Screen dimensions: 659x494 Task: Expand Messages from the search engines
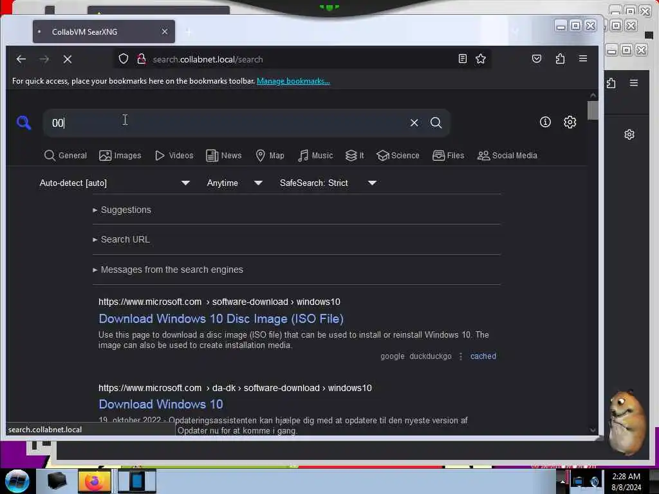[x=168, y=270]
